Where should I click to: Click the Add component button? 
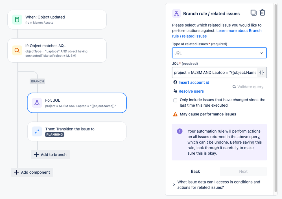[32, 172]
